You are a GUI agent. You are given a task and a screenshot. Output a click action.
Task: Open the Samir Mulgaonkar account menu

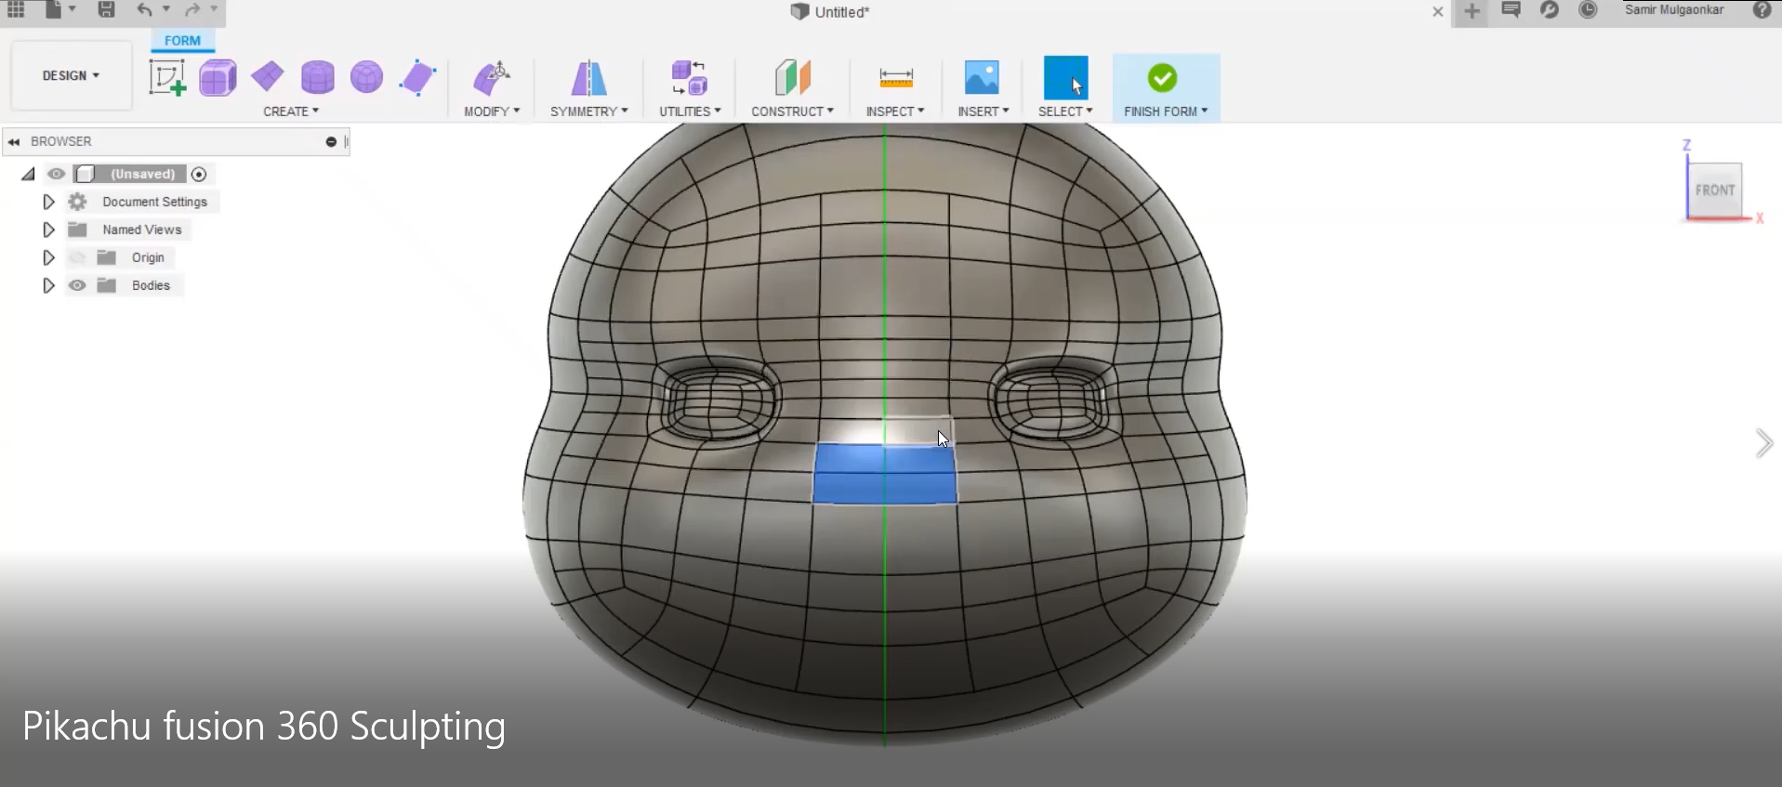click(x=1674, y=9)
